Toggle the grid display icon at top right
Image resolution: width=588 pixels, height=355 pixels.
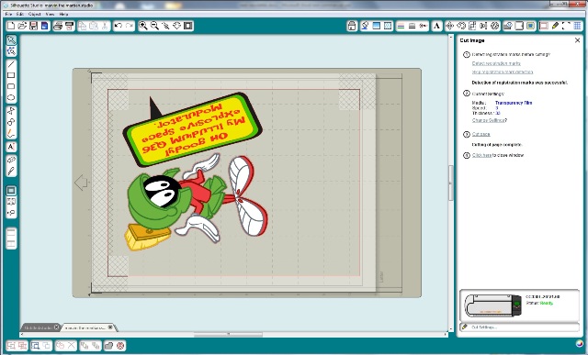pyautogui.click(x=577, y=26)
